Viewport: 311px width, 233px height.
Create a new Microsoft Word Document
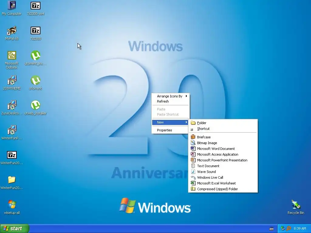point(223,149)
